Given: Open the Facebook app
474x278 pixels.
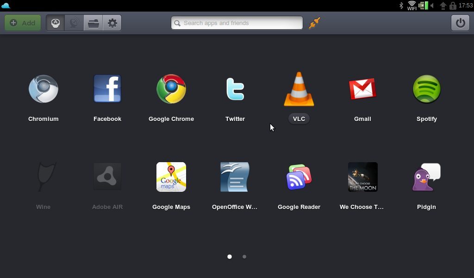Looking at the screenshot, I should click(x=107, y=89).
